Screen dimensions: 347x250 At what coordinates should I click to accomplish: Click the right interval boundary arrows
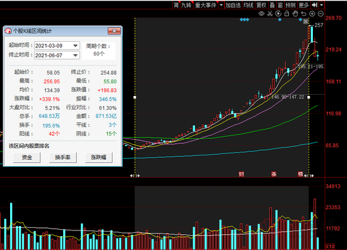[309, 176]
